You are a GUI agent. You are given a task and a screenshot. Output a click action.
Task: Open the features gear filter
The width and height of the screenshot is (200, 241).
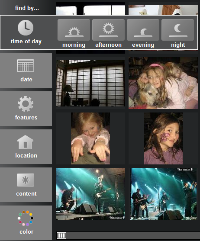pos(26,109)
